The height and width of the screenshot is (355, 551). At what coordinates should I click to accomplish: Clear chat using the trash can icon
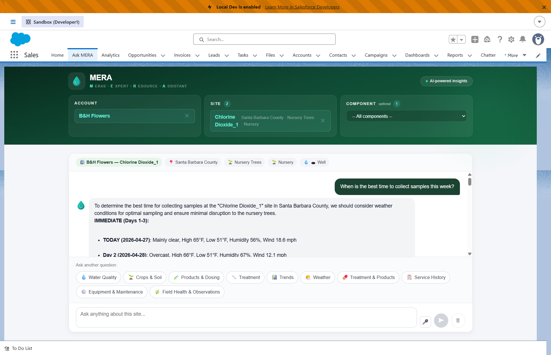tap(458, 321)
